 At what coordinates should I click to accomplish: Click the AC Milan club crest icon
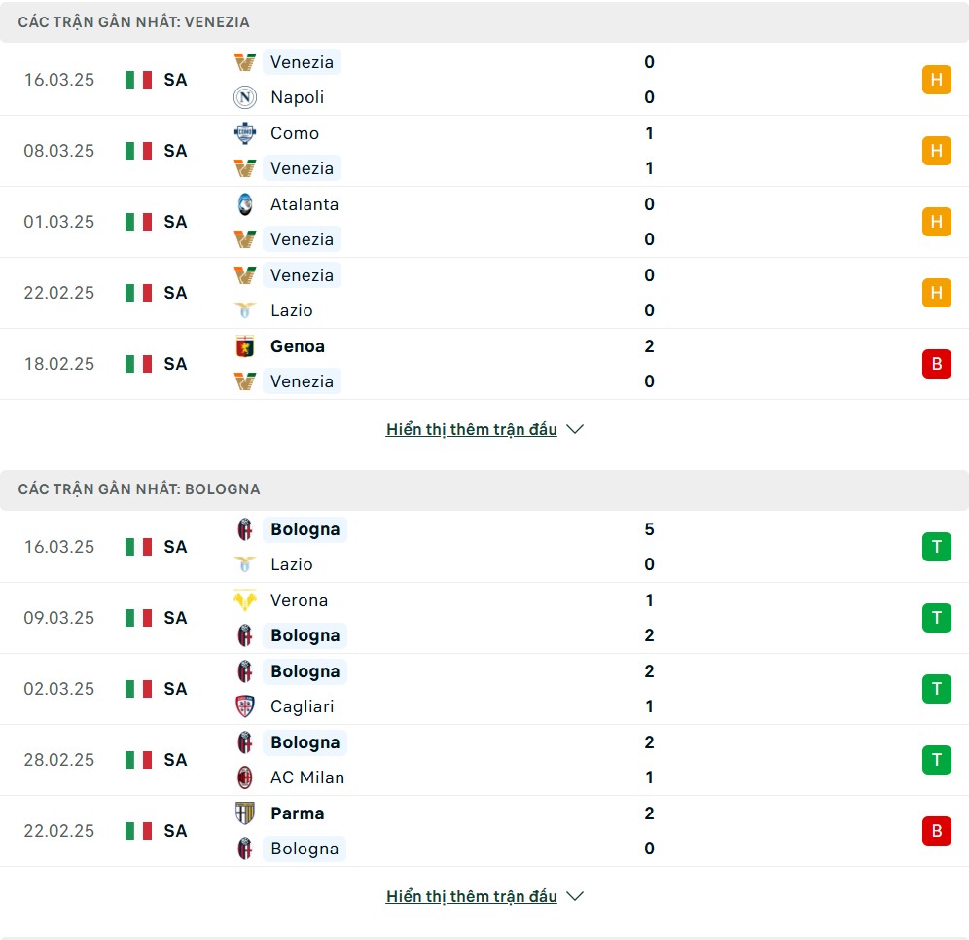[245, 777]
